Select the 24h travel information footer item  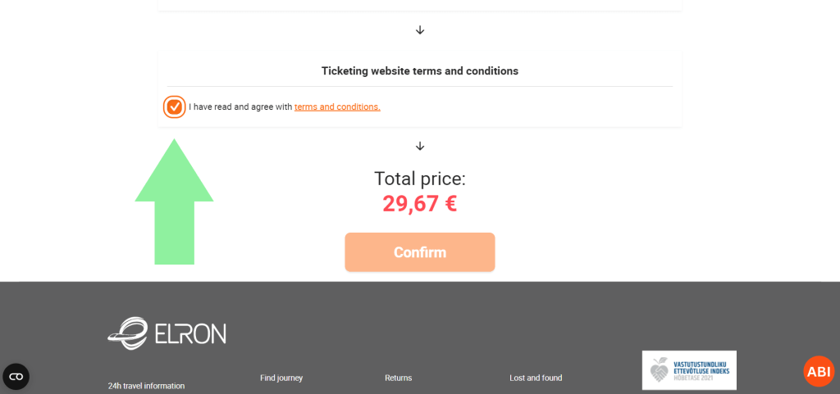146,386
